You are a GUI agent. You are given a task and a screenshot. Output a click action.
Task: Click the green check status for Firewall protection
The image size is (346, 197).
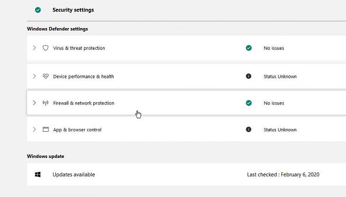coord(249,103)
